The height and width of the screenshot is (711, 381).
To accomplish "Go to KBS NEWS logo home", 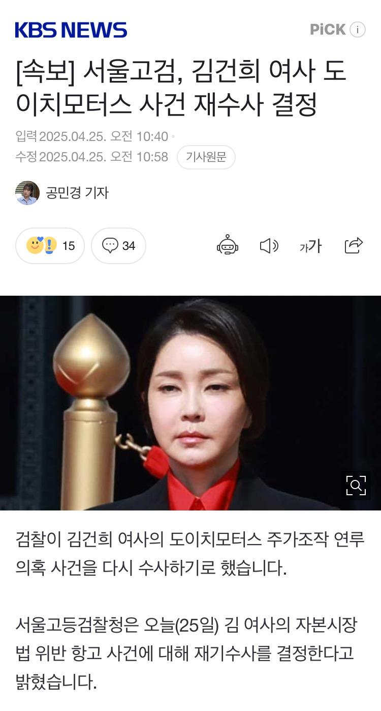I will coord(71,30).
